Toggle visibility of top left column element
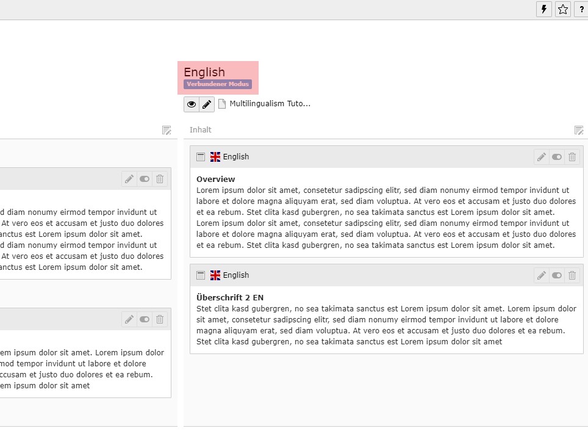The height and width of the screenshot is (442, 588). point(145,179)
